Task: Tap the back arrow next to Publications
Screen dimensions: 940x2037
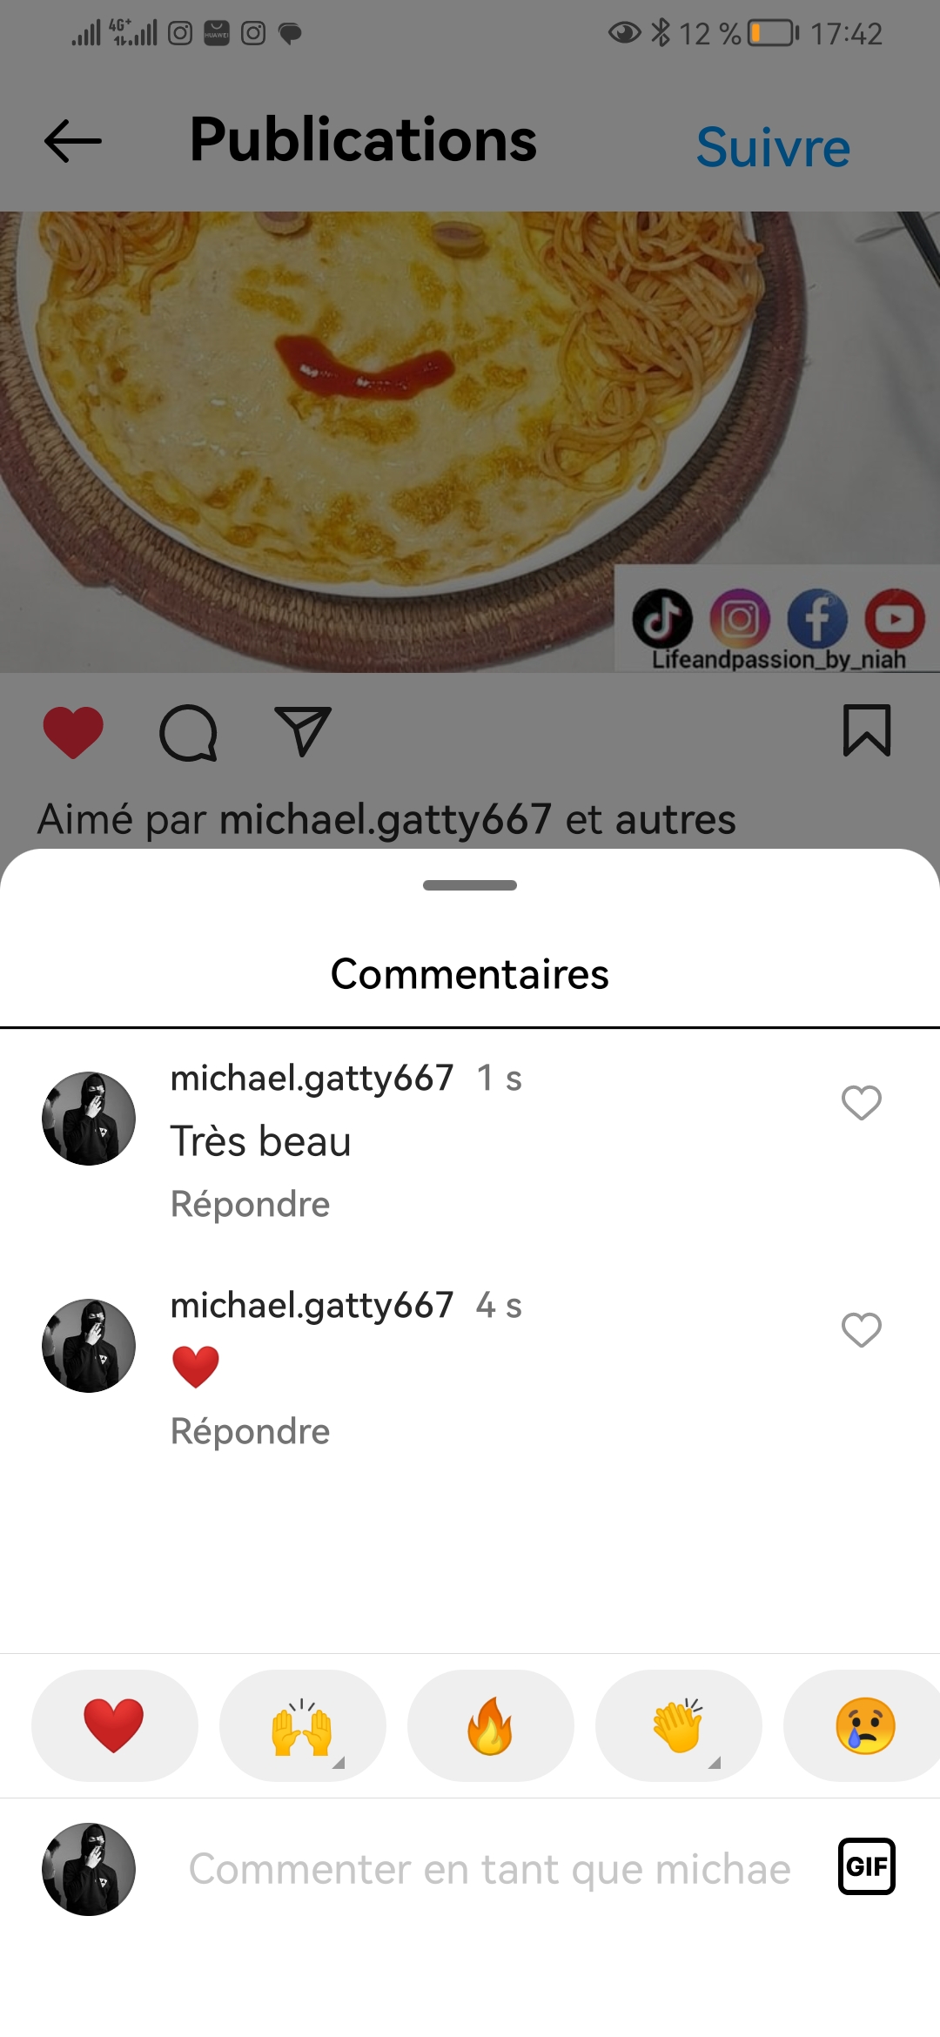Action: (73, 141)
